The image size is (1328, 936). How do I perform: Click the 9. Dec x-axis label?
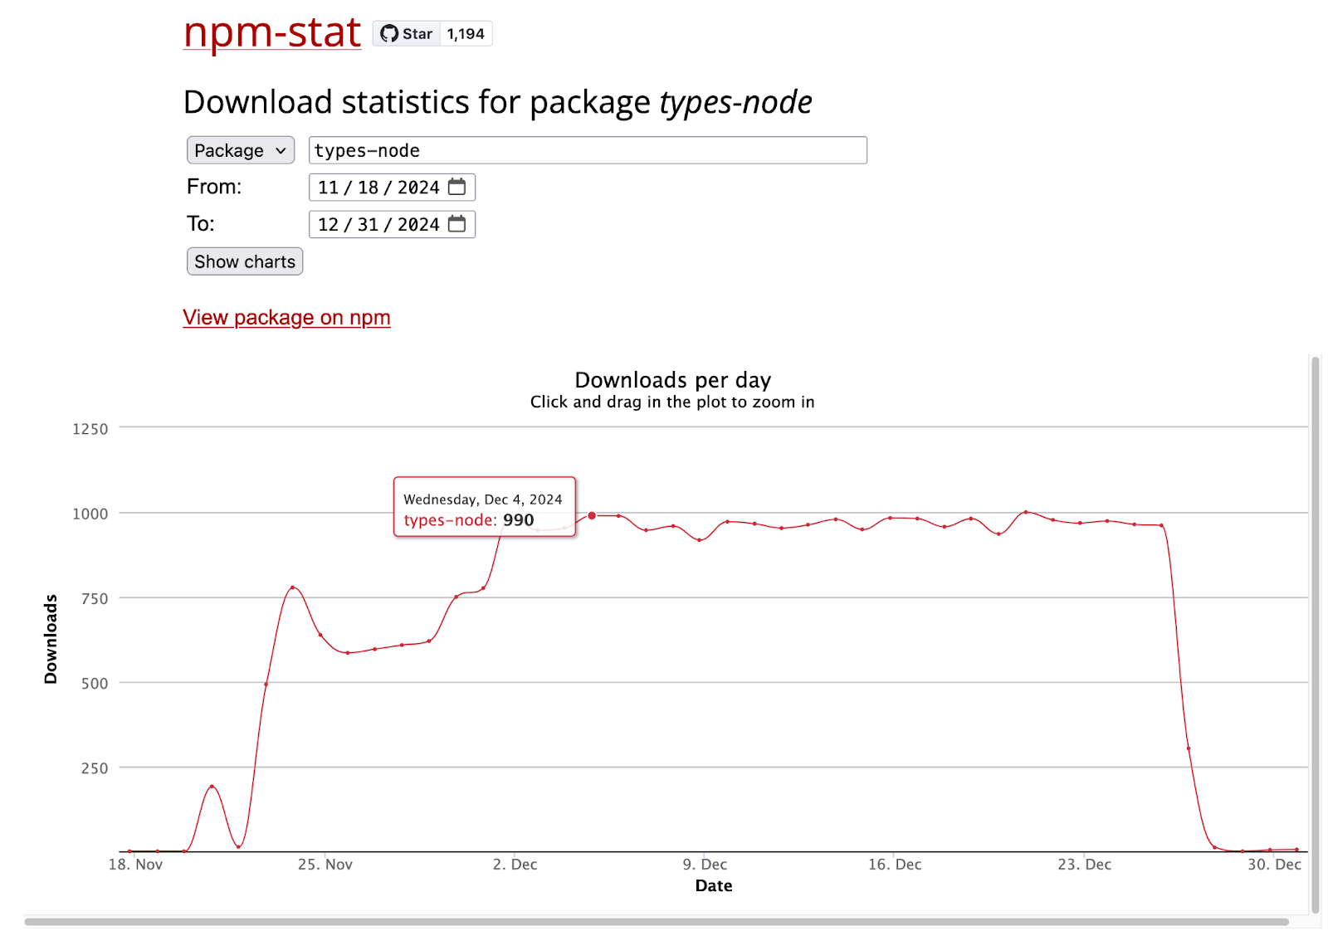[705, 865]
